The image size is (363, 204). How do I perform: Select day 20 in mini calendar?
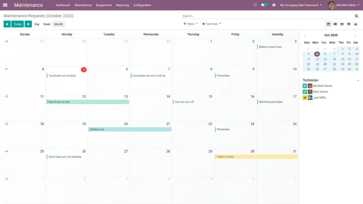325,64
